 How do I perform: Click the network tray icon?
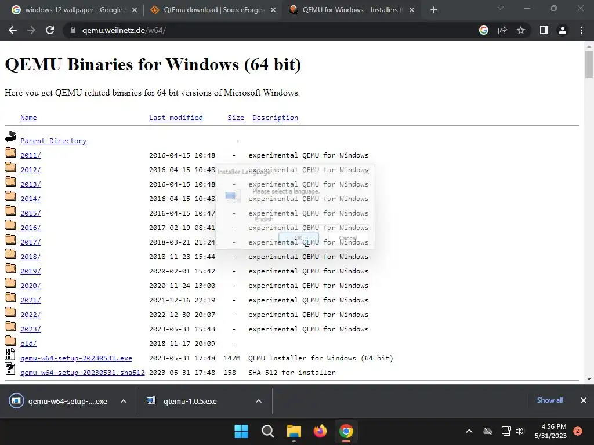coord(506,431)
